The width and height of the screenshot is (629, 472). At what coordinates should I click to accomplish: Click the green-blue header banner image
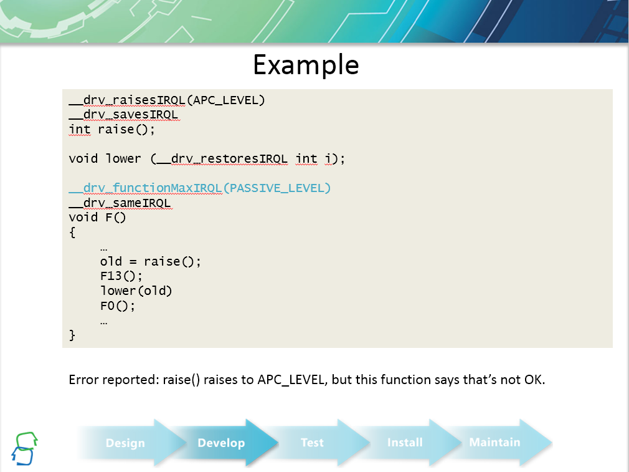[x=314, y=22]
